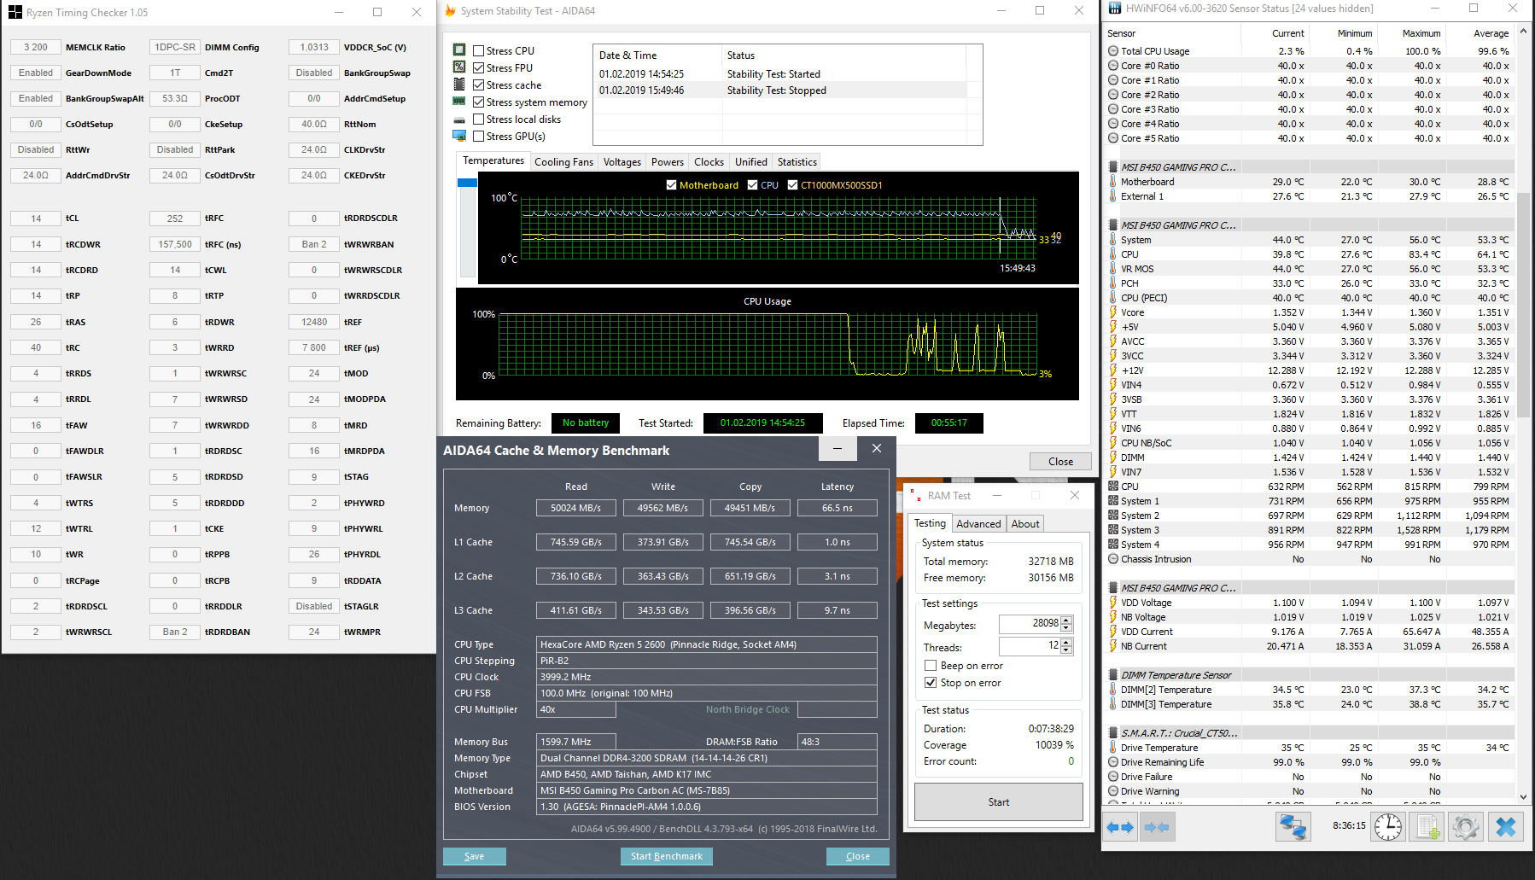Viewport: 1535px width, 880px height.
Task: Select the Vcore sensor row in HWiNFO
Action: coord(1309,312)
